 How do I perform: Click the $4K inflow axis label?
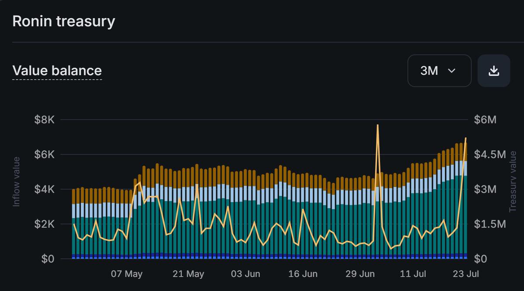click(x=45, y=189)
